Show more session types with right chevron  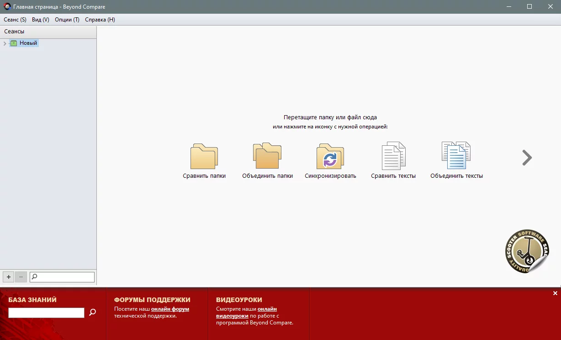click(x=527, y=158)
